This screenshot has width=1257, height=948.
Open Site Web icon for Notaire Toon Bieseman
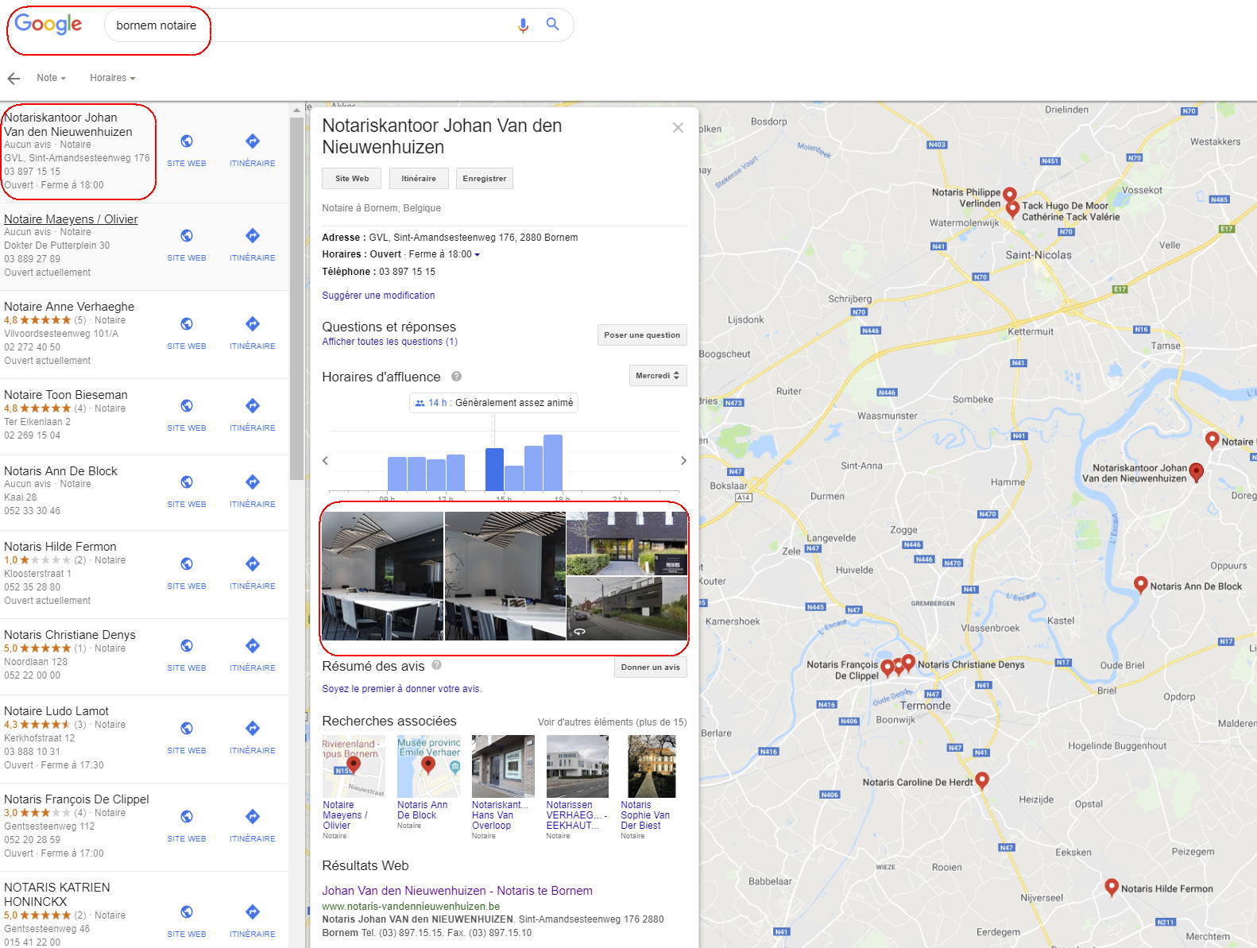coord(187,405)
